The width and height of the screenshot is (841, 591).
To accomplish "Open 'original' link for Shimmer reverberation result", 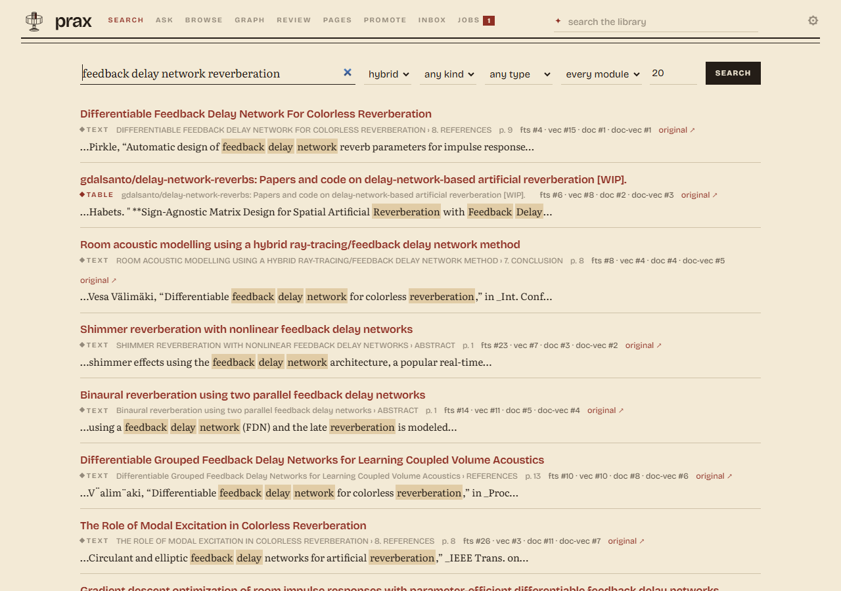I will point(643,345).
